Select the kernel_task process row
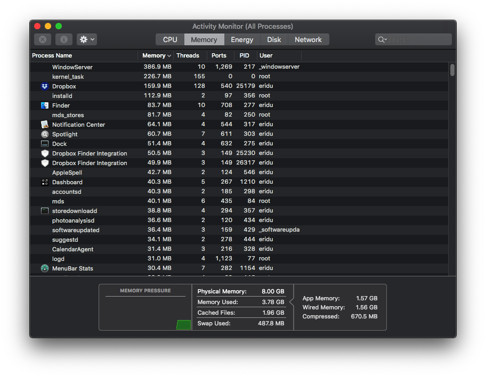This screenshot has width=486, height=377. (239, 77)
